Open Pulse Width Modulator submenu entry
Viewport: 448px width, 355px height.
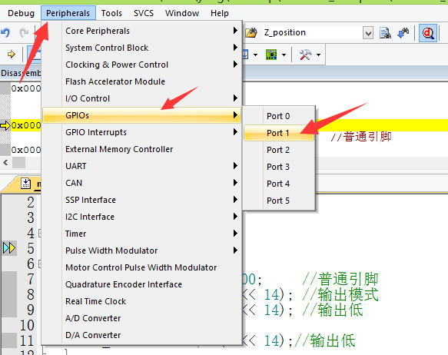[x=141, y=250]
